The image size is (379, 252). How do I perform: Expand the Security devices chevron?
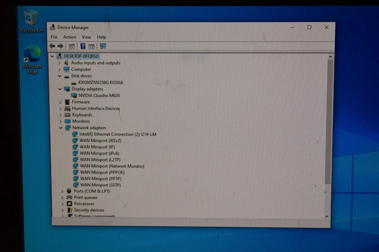(x=63, y=210)
